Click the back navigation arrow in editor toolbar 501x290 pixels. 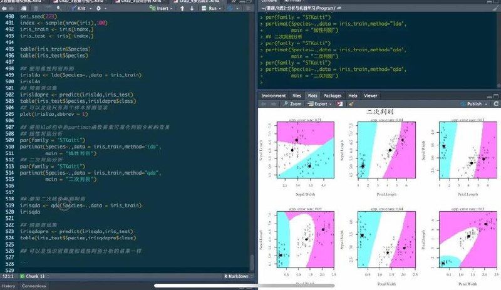(x=4, y=8)
